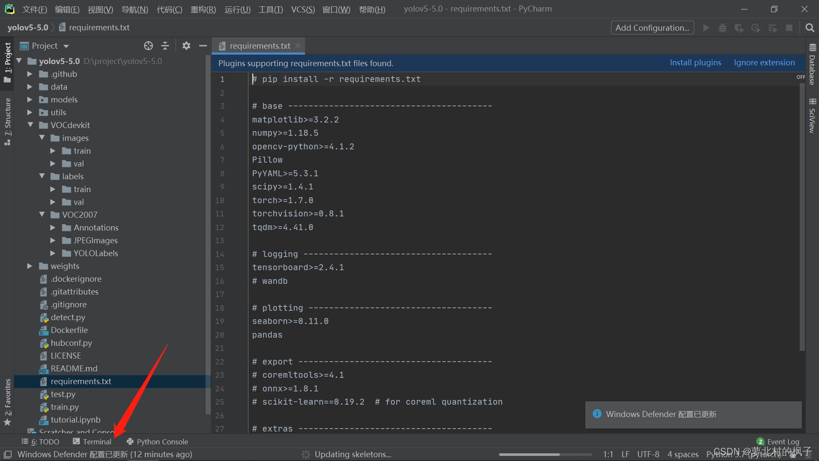Click the Debug bug icon
This screenshot has width=819, height=461.
pyautogui.click(x=722, y=28)
